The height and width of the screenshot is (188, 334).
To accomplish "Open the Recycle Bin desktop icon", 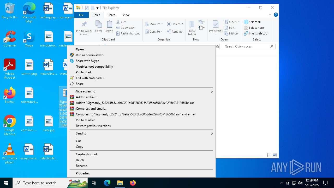I will coord(10,11).
